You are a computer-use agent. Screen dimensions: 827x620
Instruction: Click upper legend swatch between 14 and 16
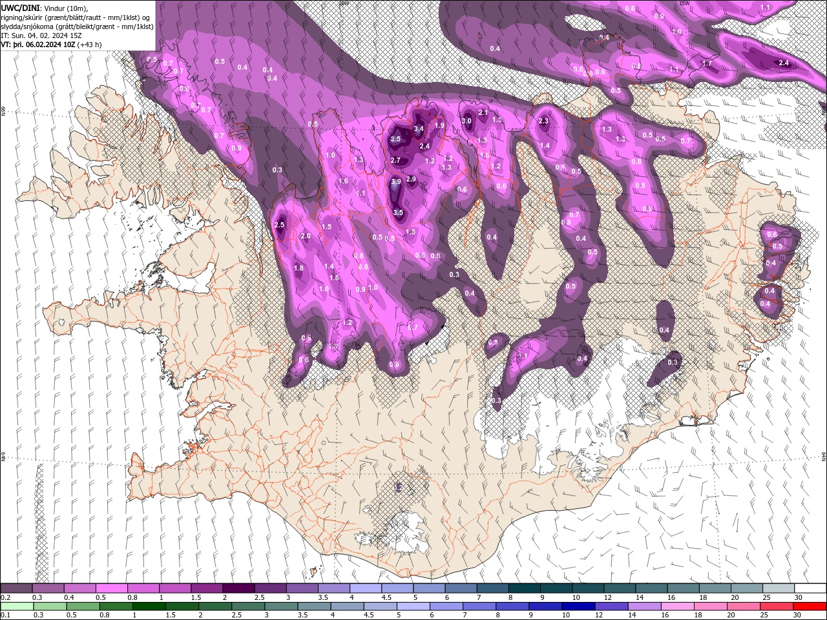pos(651,588)
